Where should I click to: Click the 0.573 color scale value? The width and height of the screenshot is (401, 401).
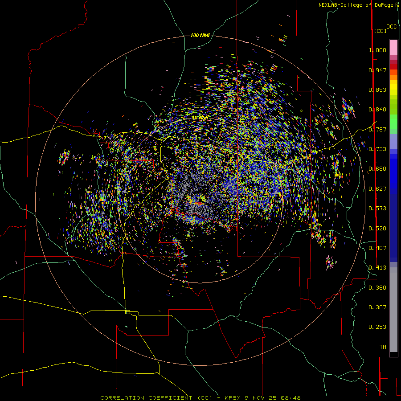pyautogui.click(x=377, y=209)
